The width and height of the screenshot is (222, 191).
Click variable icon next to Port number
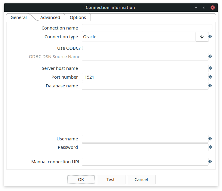click(x=210, y=77)
